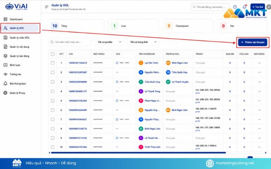Screen dimensions: 271x169
Task: Tick checkbox for UID 100086672783365
Action: tap(53, 101)
